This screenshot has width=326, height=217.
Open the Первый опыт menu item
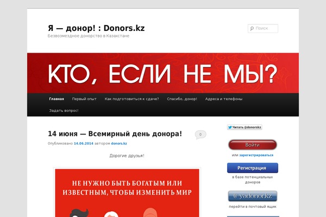[84, 99]
